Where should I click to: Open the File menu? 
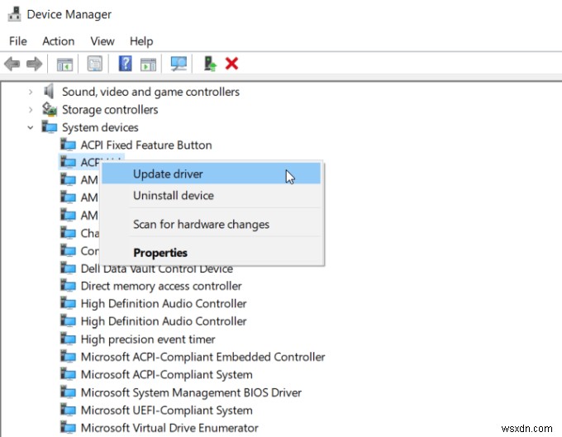tap(18, 41)
